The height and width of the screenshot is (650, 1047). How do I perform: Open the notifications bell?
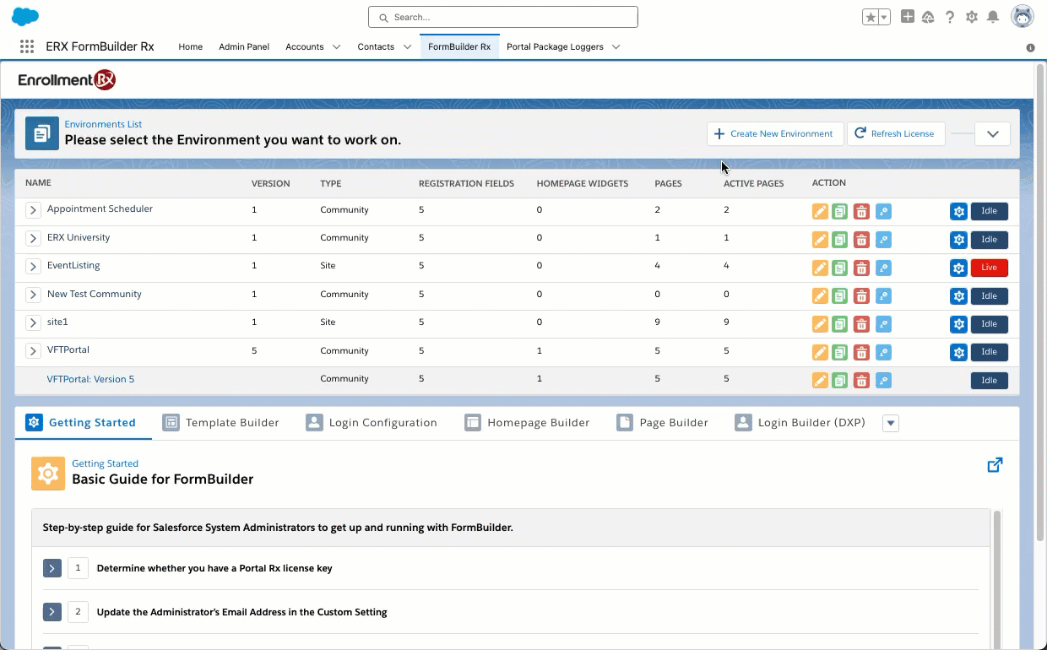pyautogui.click(x=993, y=17)
